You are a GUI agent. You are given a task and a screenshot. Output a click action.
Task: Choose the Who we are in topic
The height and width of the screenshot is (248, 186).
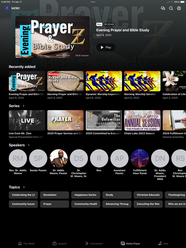175,204
